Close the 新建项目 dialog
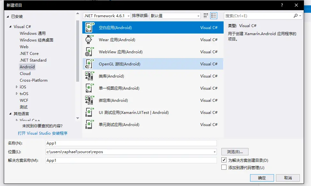 point(296,5)
